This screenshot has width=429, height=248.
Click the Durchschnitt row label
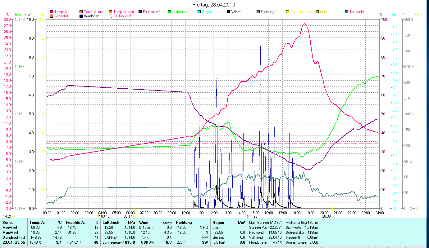pyautogui.click(x=13, y=237)
